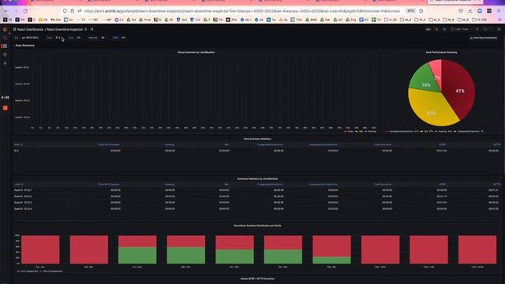Screen dimensions: 505x284
Task: Open the time range picker 'Last 1 hour'
Action: [461, 29]
